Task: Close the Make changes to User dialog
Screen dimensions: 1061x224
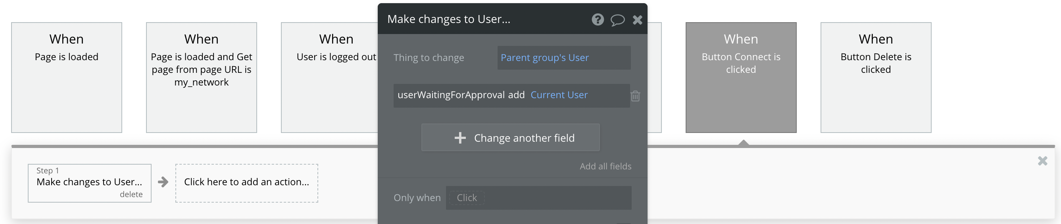Action: tap(637, 20)
